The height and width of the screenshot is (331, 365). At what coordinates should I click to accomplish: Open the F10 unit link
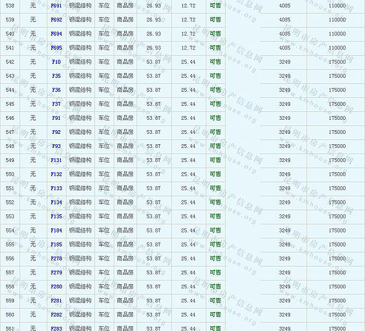tap(56, 61)
